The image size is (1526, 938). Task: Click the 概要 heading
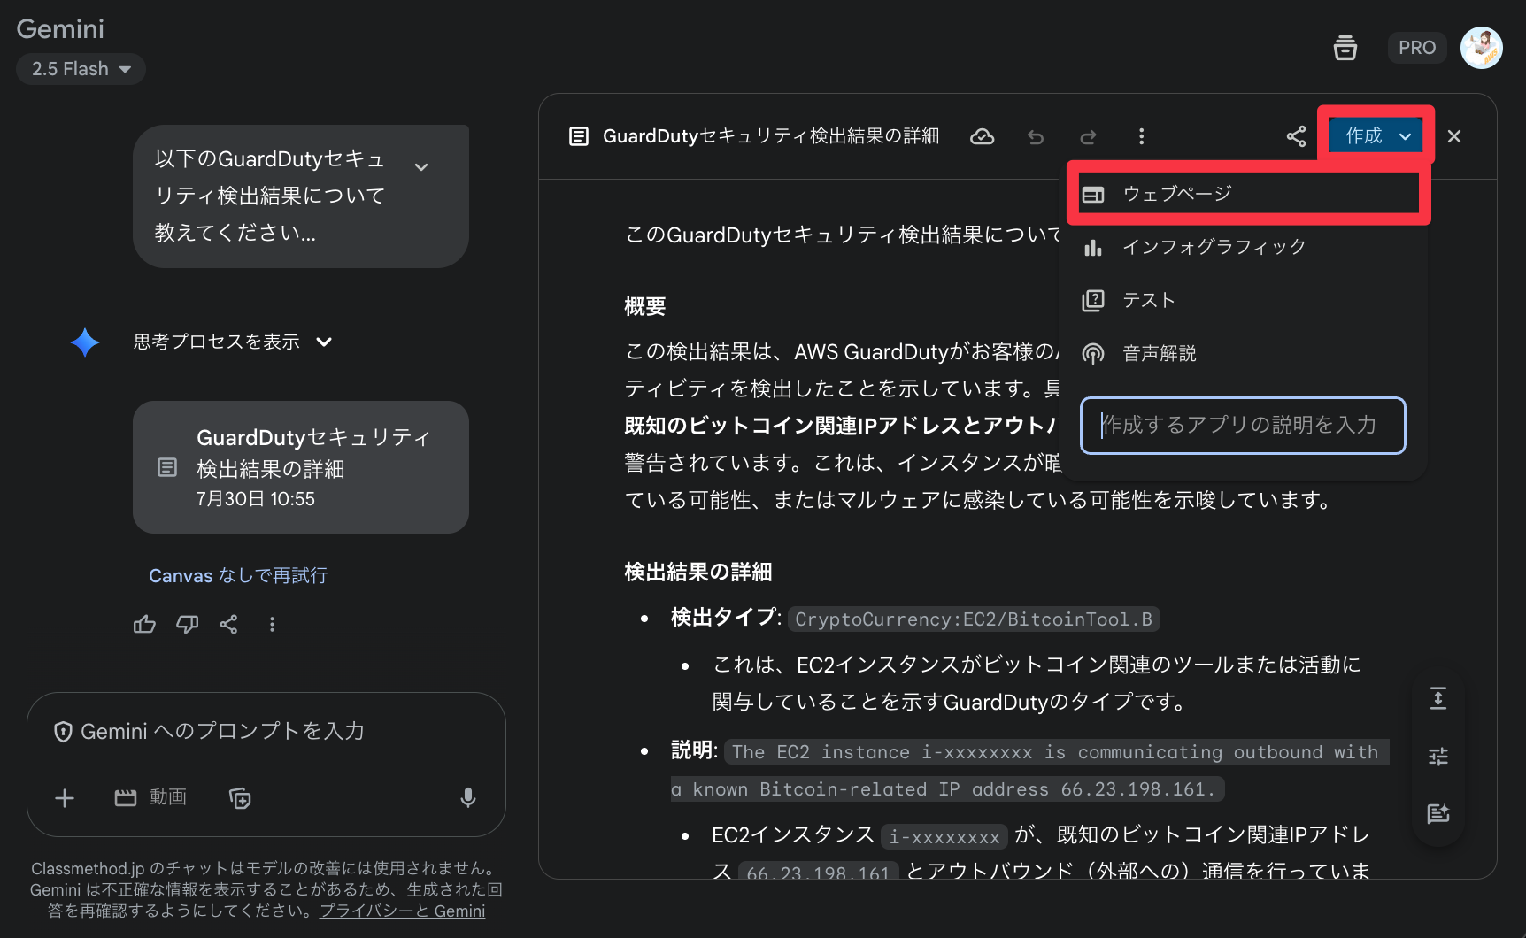(x=645, y=307)
